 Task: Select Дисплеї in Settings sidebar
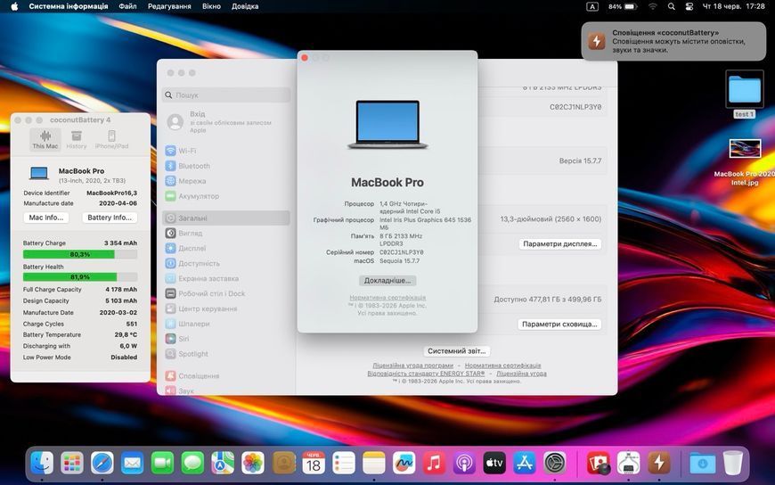coord(226,249)
